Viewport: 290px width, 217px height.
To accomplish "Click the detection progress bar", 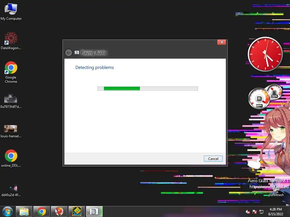I will pyautogui.click(x=148, y=88).
